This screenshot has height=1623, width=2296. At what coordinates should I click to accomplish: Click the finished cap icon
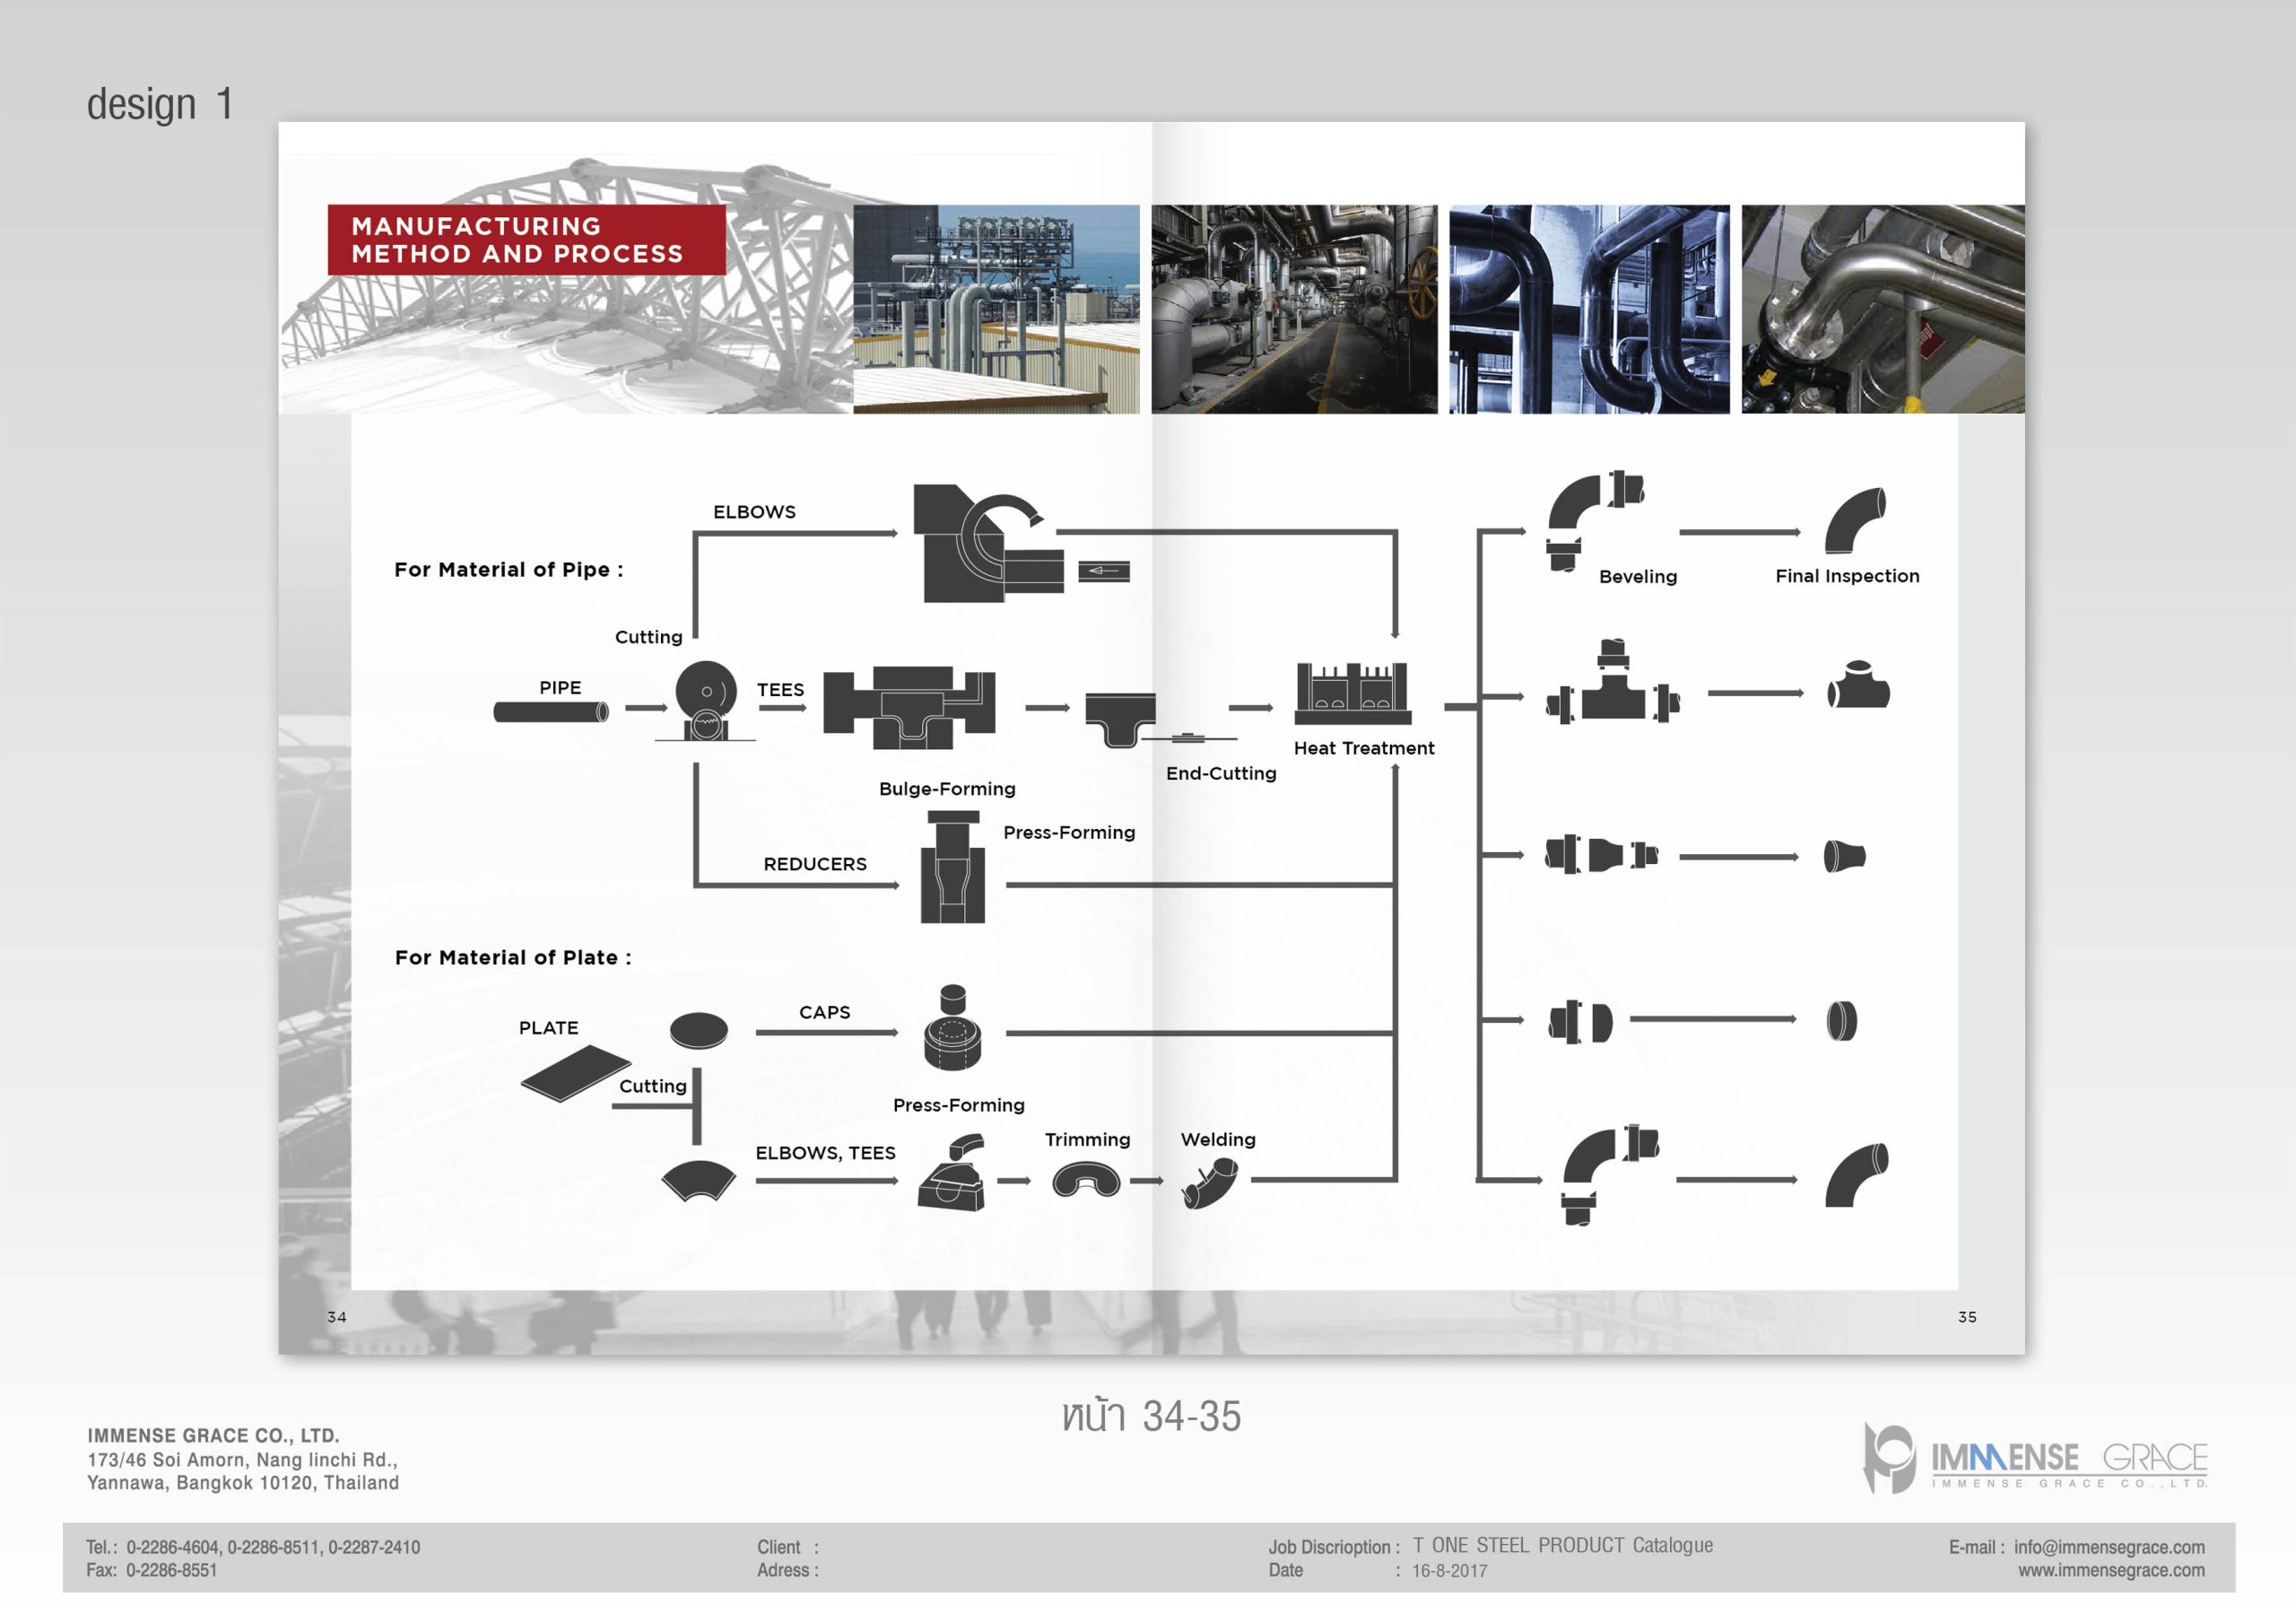[1841, 1021]
